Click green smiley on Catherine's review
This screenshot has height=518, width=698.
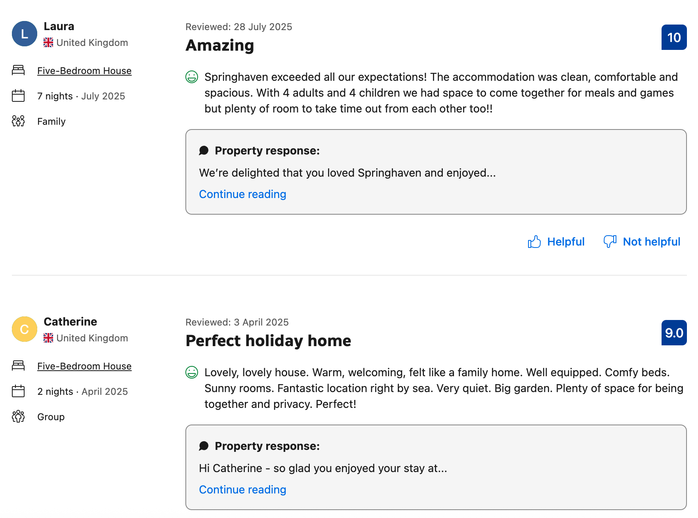point(192,372)
